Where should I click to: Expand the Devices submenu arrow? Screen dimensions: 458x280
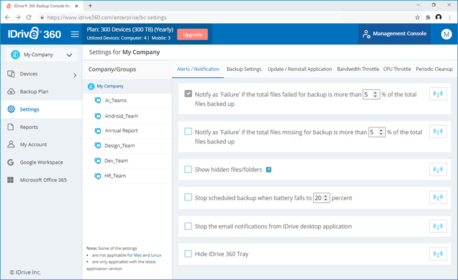click(75, 75)
